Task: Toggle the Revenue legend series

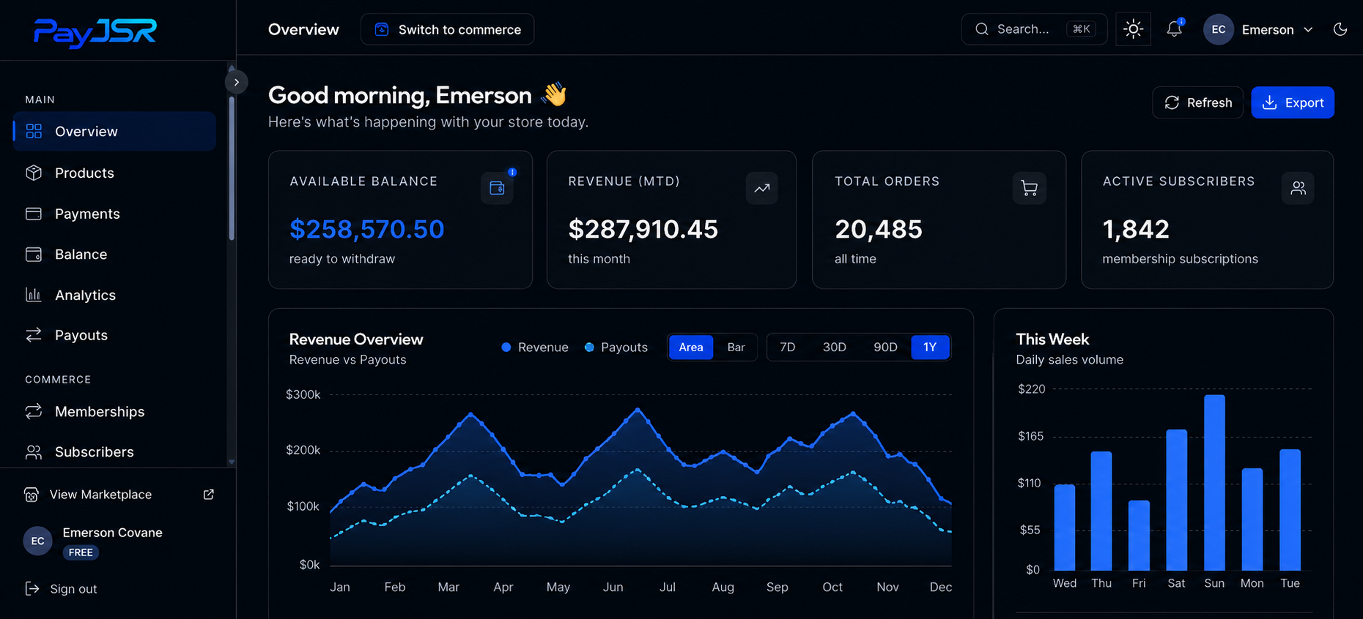Action: pos(535,347)
